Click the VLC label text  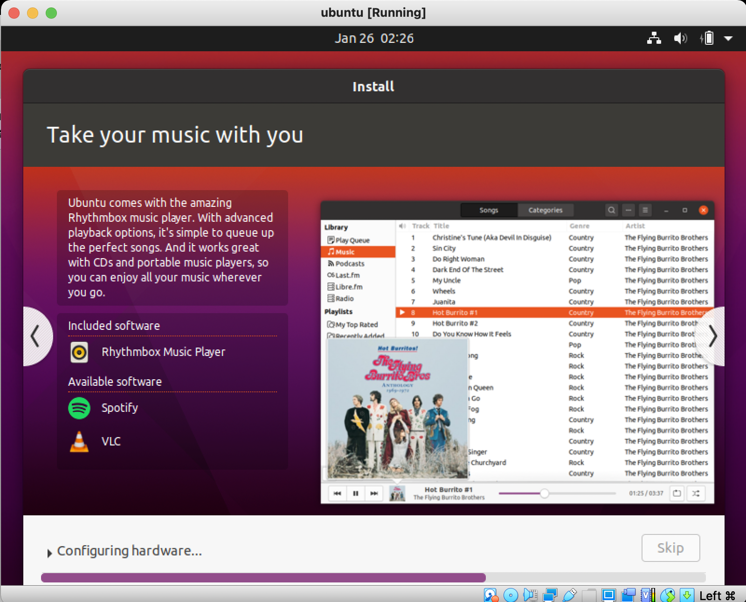pos(111,442)
